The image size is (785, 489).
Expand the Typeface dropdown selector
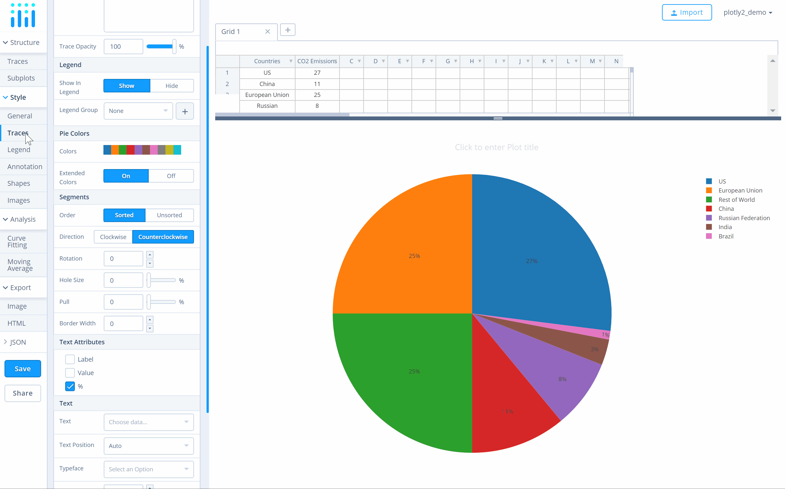click(x=148, y=469)
